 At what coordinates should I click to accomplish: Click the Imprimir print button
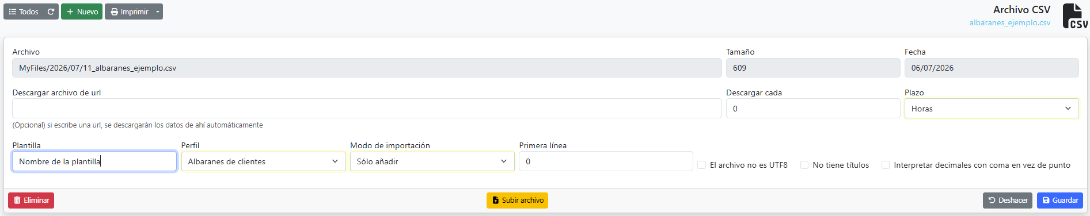coord(129,11)
